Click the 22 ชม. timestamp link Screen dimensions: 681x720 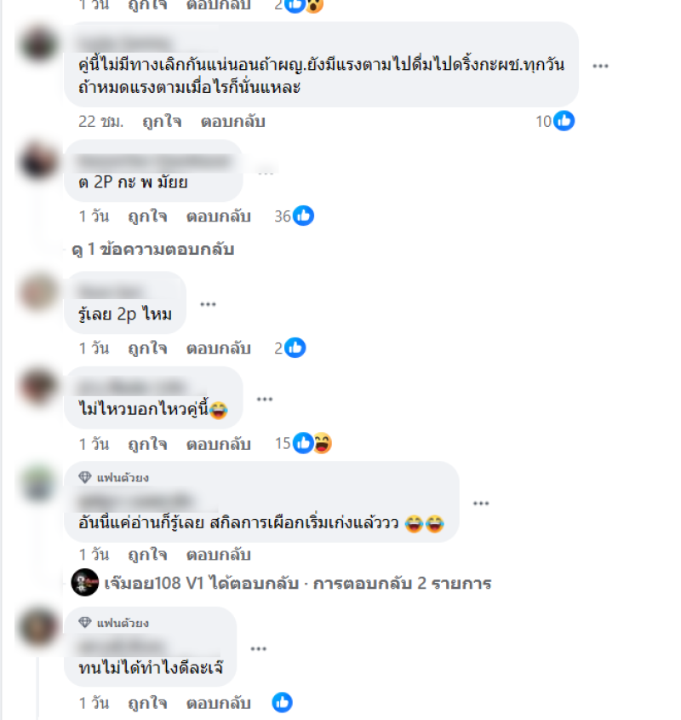pos(101,122)
